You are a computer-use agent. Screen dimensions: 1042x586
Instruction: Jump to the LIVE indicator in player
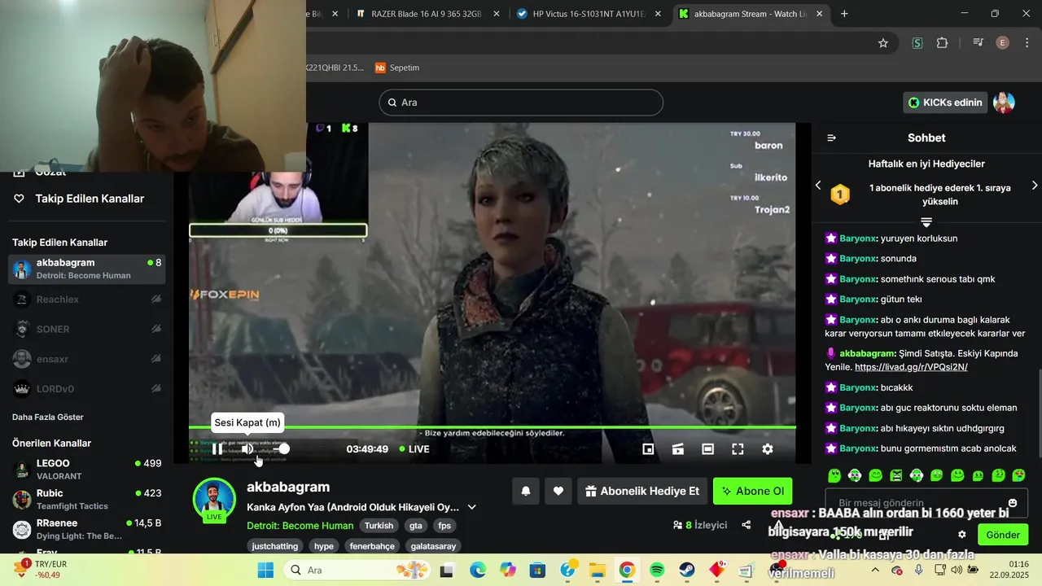coord(414,449)
